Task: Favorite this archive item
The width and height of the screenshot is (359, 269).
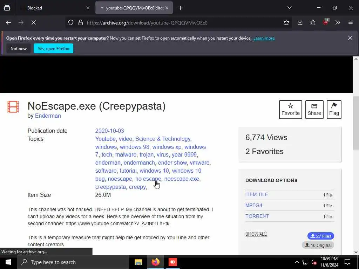Action: [x=291, y=110]
